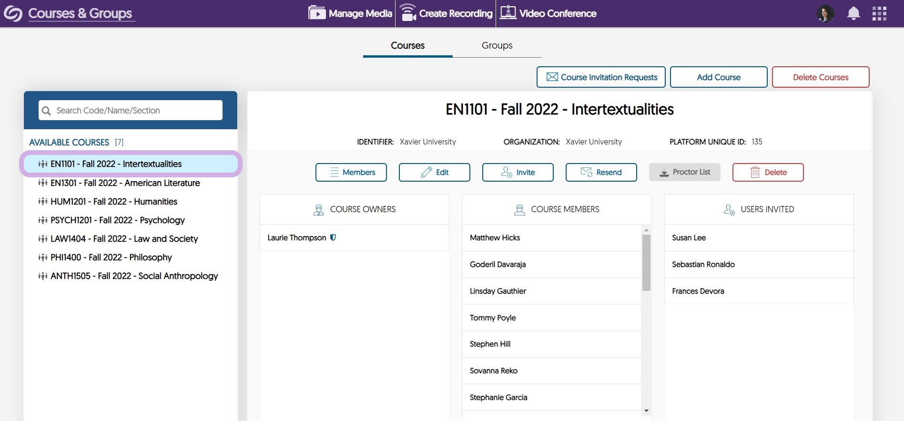Open Course Invitation Requests

(601, 77)
